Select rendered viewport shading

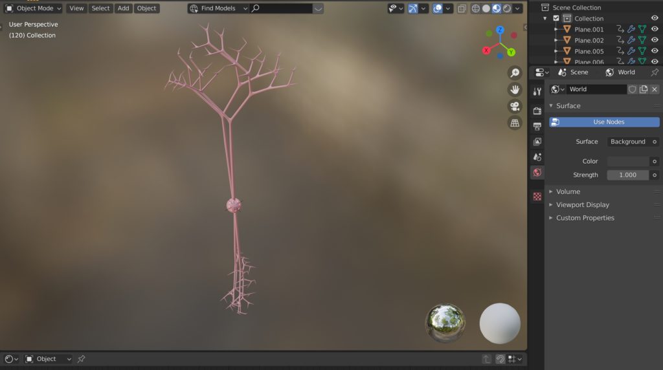coord(507,8)
